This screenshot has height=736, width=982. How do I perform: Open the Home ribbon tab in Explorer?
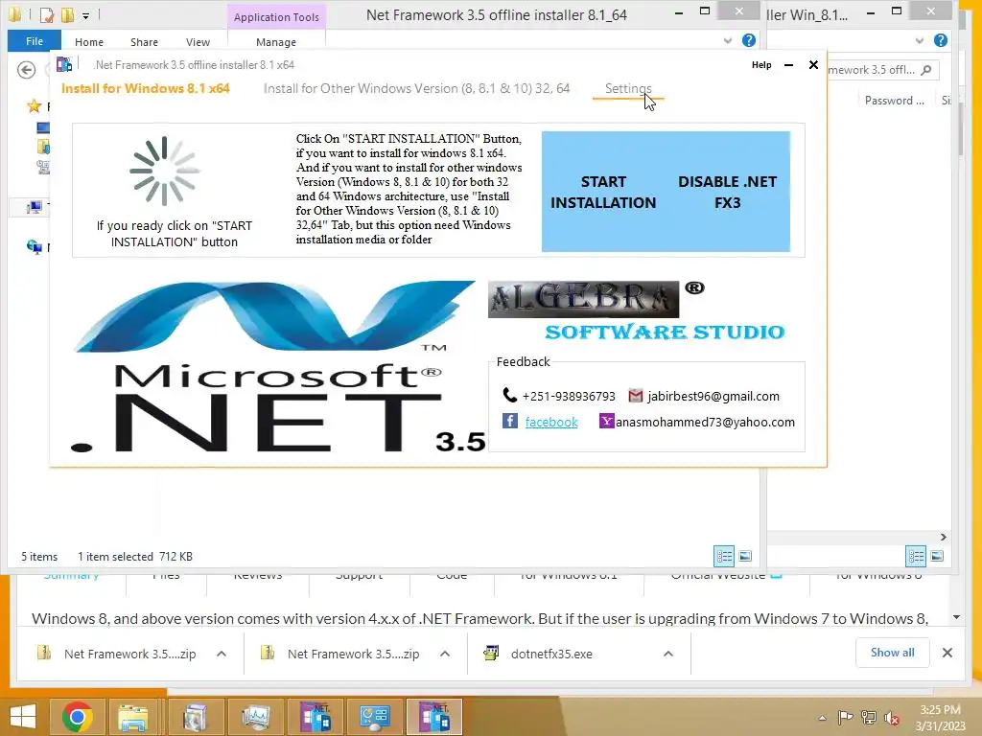pos(89,42)
